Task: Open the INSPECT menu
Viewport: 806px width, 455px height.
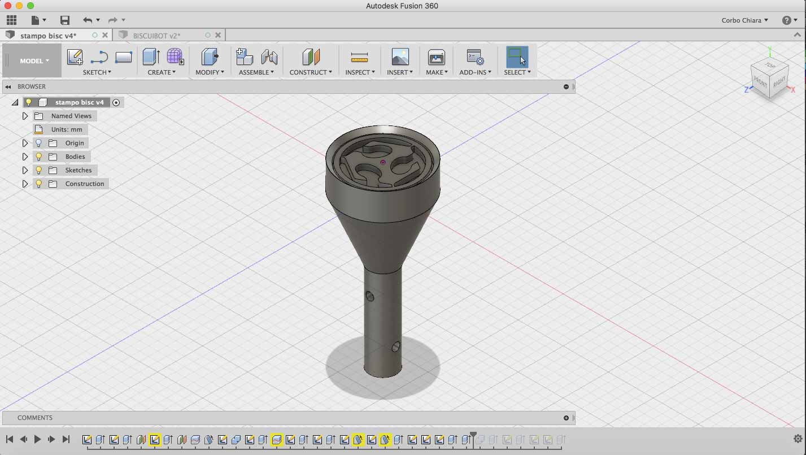Action: (x=360, y=72)
